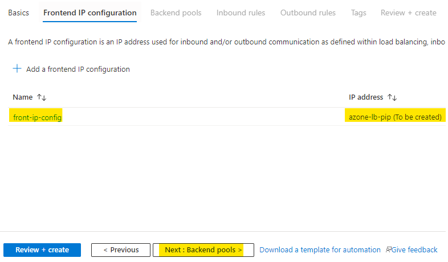
Task: Proceed with Next : Backend pools button
Action: coord(203,249)
